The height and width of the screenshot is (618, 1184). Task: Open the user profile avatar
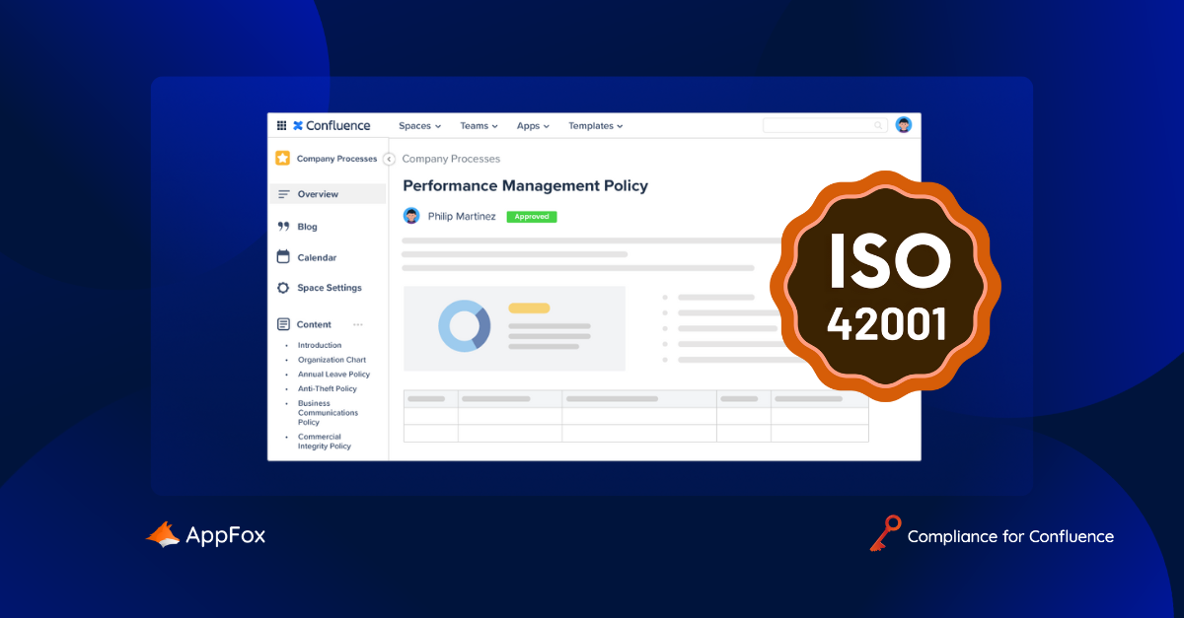(903, 125)
